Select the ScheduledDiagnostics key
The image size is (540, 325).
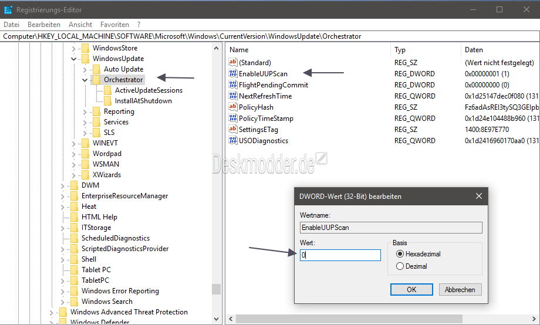point(116,238)
